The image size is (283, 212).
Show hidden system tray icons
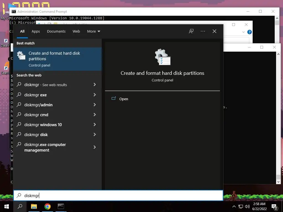coord(234,206)
